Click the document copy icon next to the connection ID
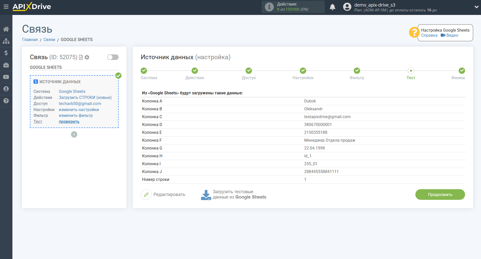 click(81, 57)
